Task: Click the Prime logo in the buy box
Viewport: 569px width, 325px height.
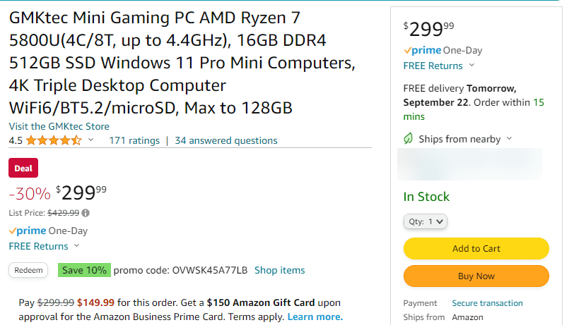Action: click(422, 50)
